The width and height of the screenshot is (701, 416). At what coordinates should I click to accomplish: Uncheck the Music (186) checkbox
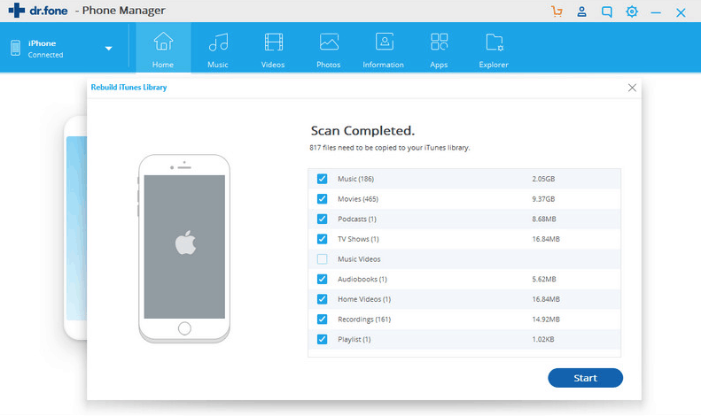(322, 179)
